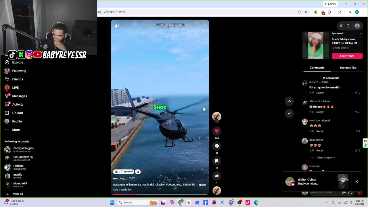Open the liked video thumbnail in the notification
The image size is (368, 207).
click(x=343, y=181)
